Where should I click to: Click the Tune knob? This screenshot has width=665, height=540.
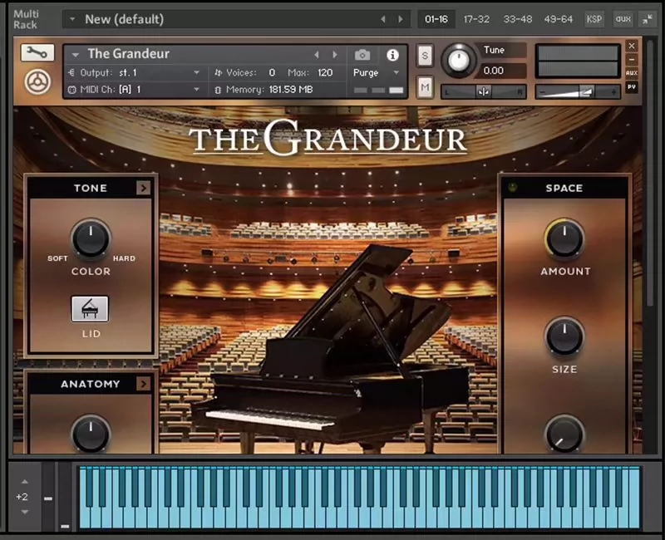(x=459, y=61)
